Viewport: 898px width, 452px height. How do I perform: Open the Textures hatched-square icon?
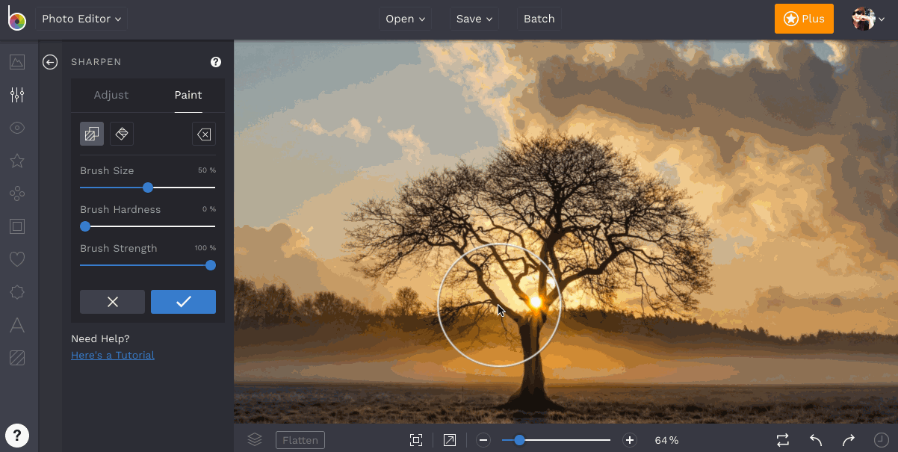[x=17, y=358]
